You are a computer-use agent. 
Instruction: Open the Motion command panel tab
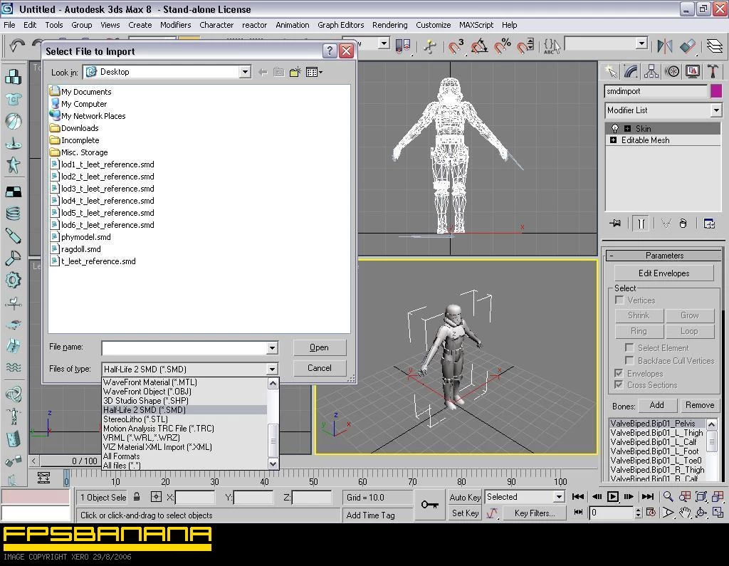pos(672,71)
